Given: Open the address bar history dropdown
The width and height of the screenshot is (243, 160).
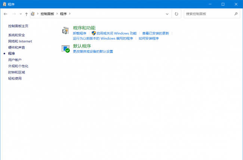Looking at the screenshot, I should tap(167, 14).
